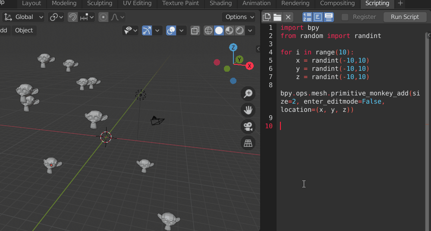Toggle X-ray mode
Image resolution: width=431 pixels, height=231 pixels.
click(195, 31)
